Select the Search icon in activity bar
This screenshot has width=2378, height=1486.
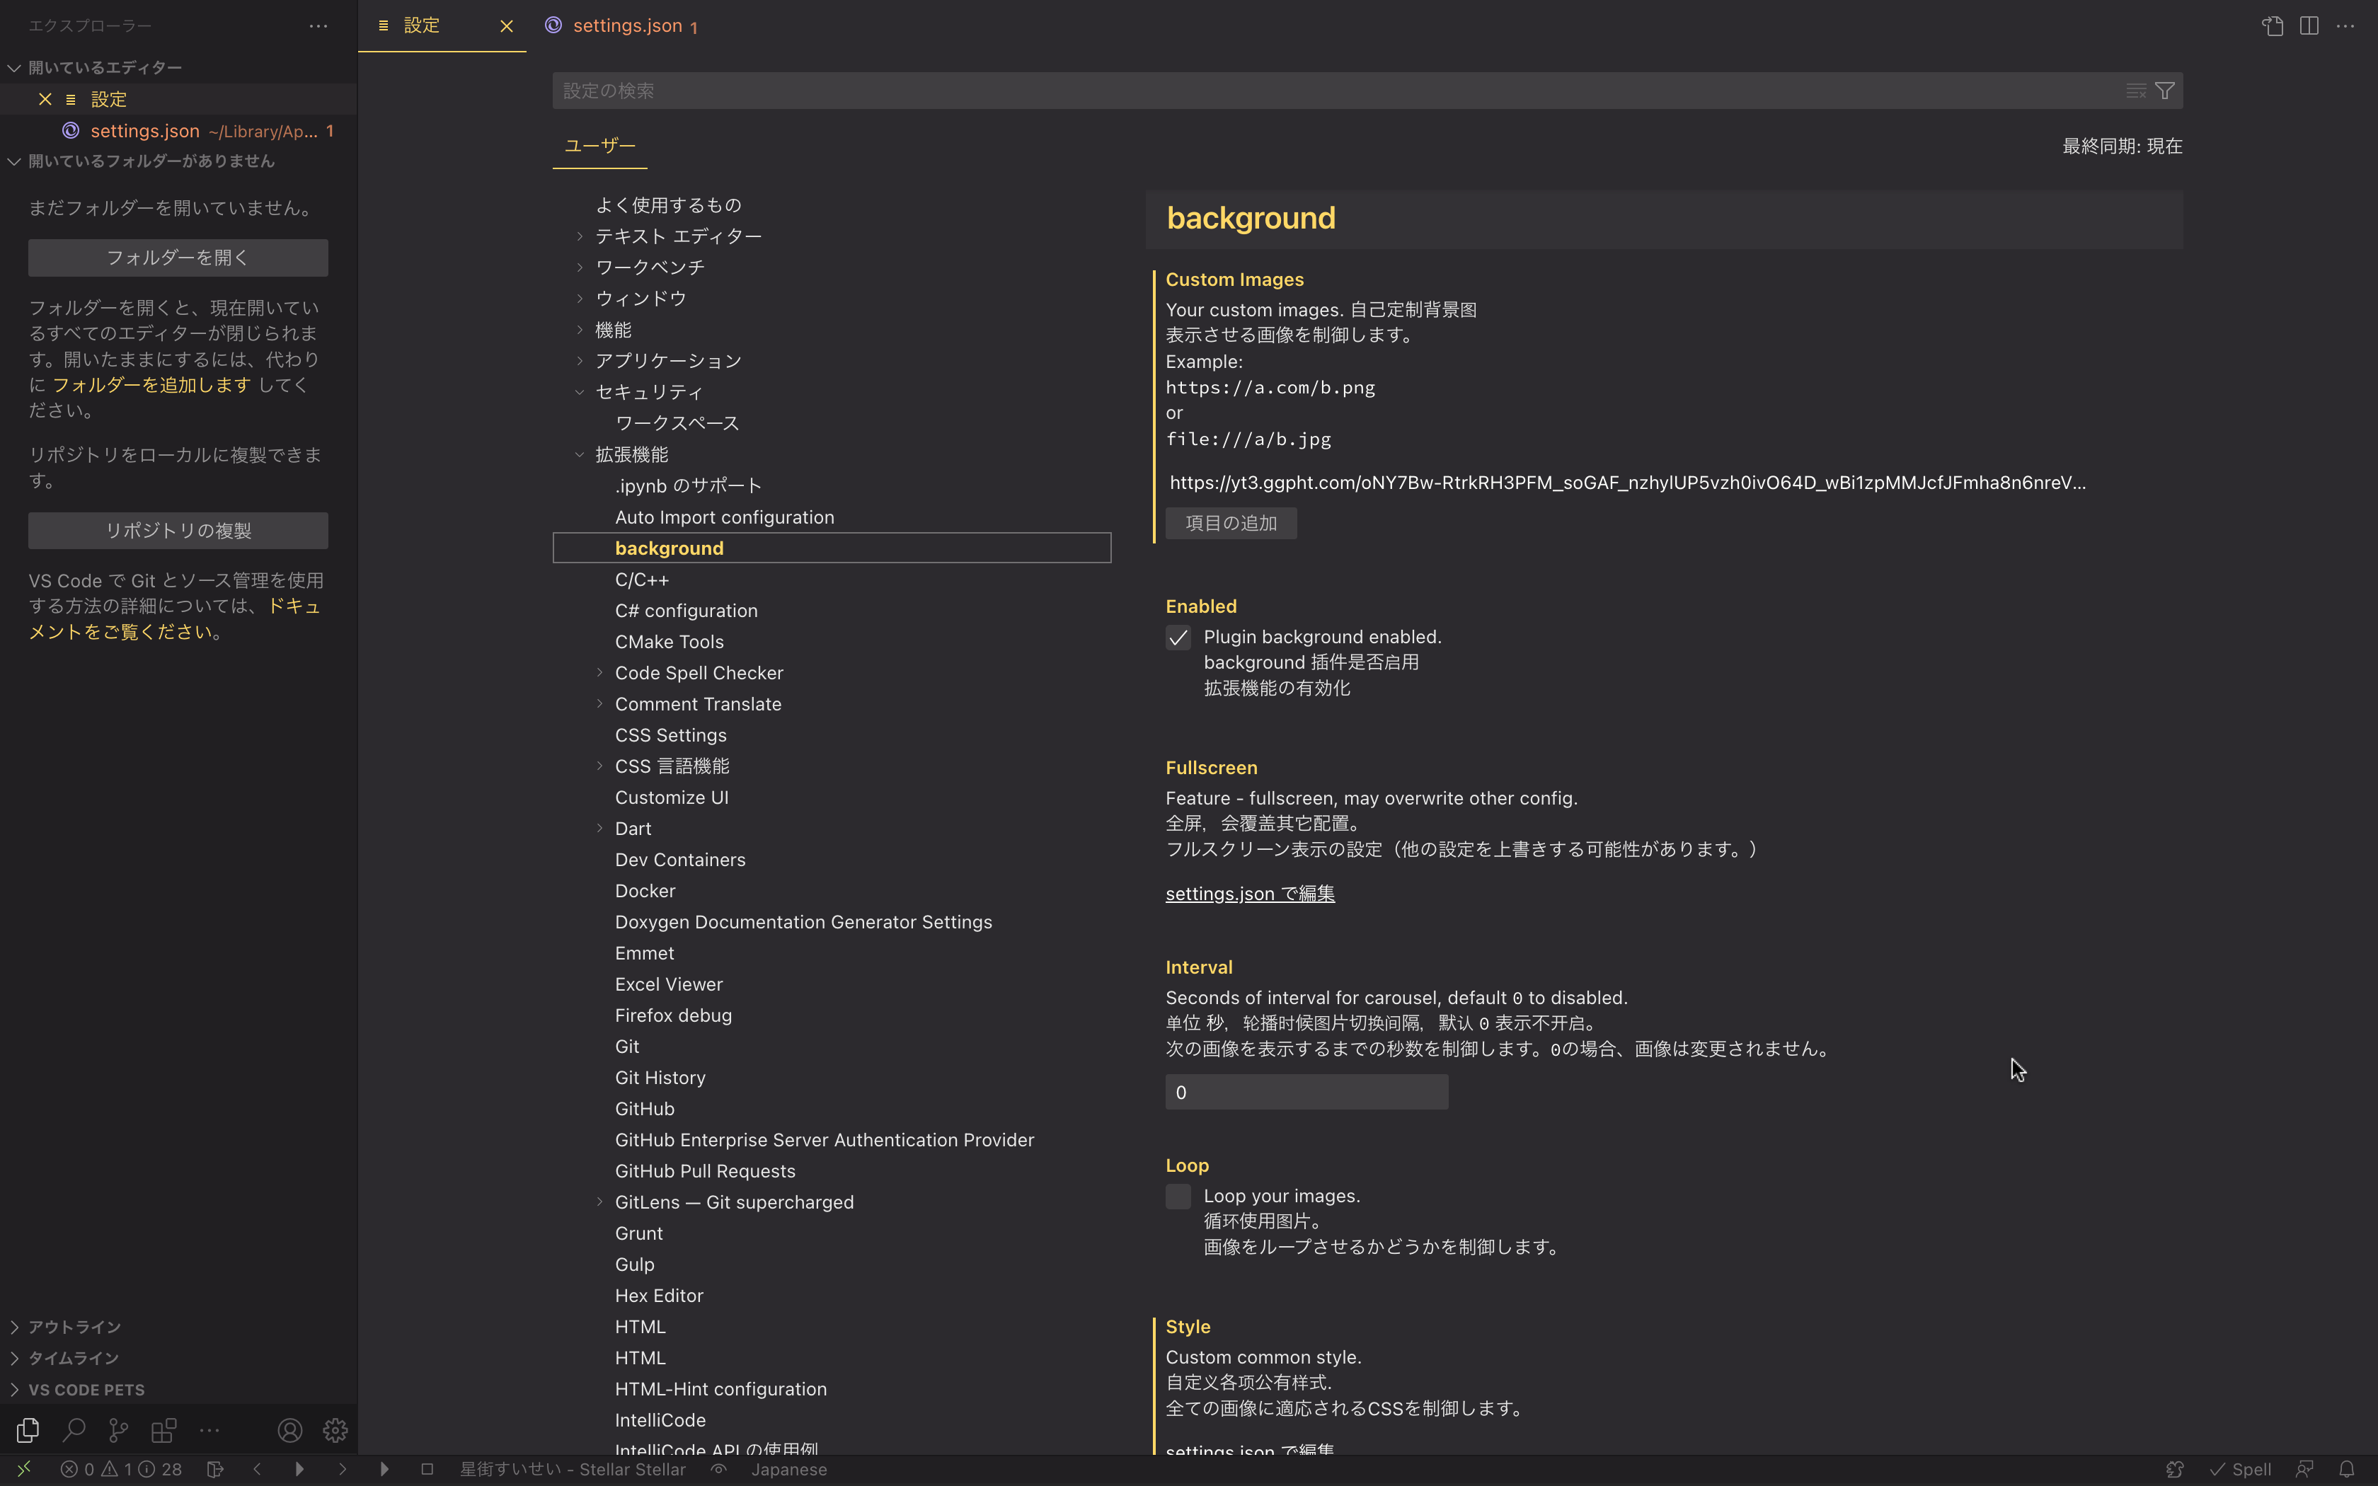(74, 1430)
